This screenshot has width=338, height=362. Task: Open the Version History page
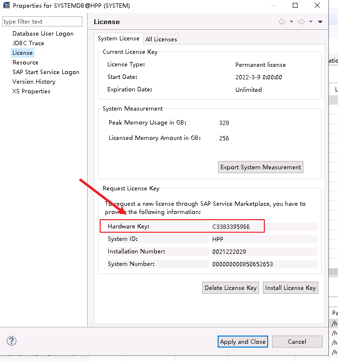coord(34,82)
